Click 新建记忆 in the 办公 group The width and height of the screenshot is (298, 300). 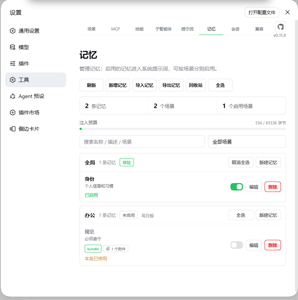268,215
